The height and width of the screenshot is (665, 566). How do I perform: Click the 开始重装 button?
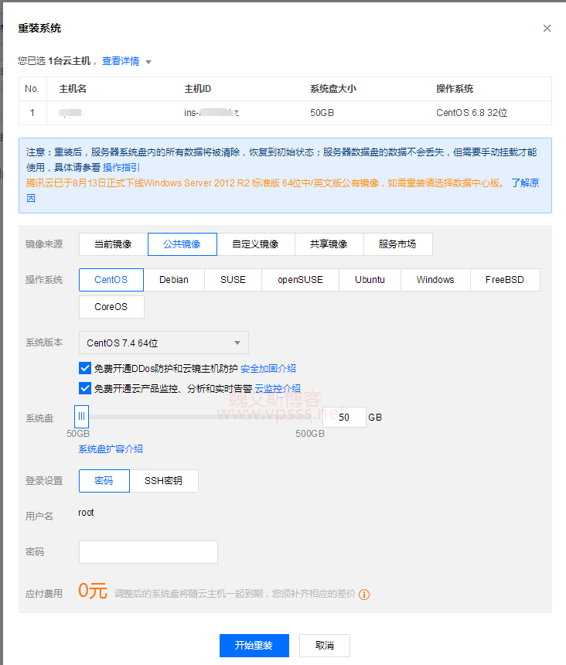[254, 646]
